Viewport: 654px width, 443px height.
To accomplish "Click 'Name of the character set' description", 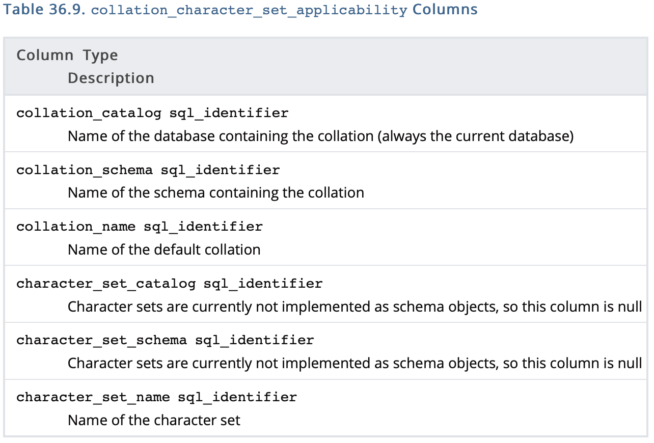I will click(154, 420).
